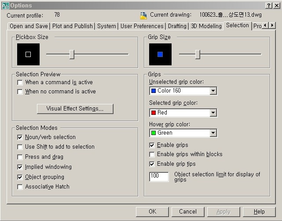Click the Grip Size slider handle
Image resolution: width=282 pixels, height=221 pixels.
[x=198, y=54]
